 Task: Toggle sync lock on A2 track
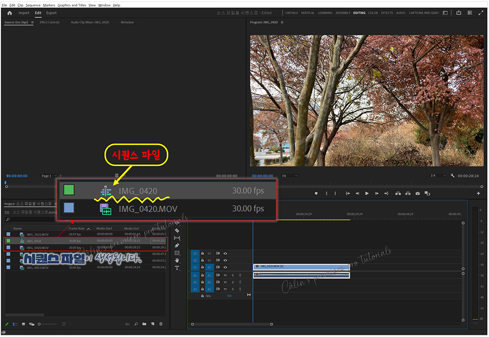point(218,282)
